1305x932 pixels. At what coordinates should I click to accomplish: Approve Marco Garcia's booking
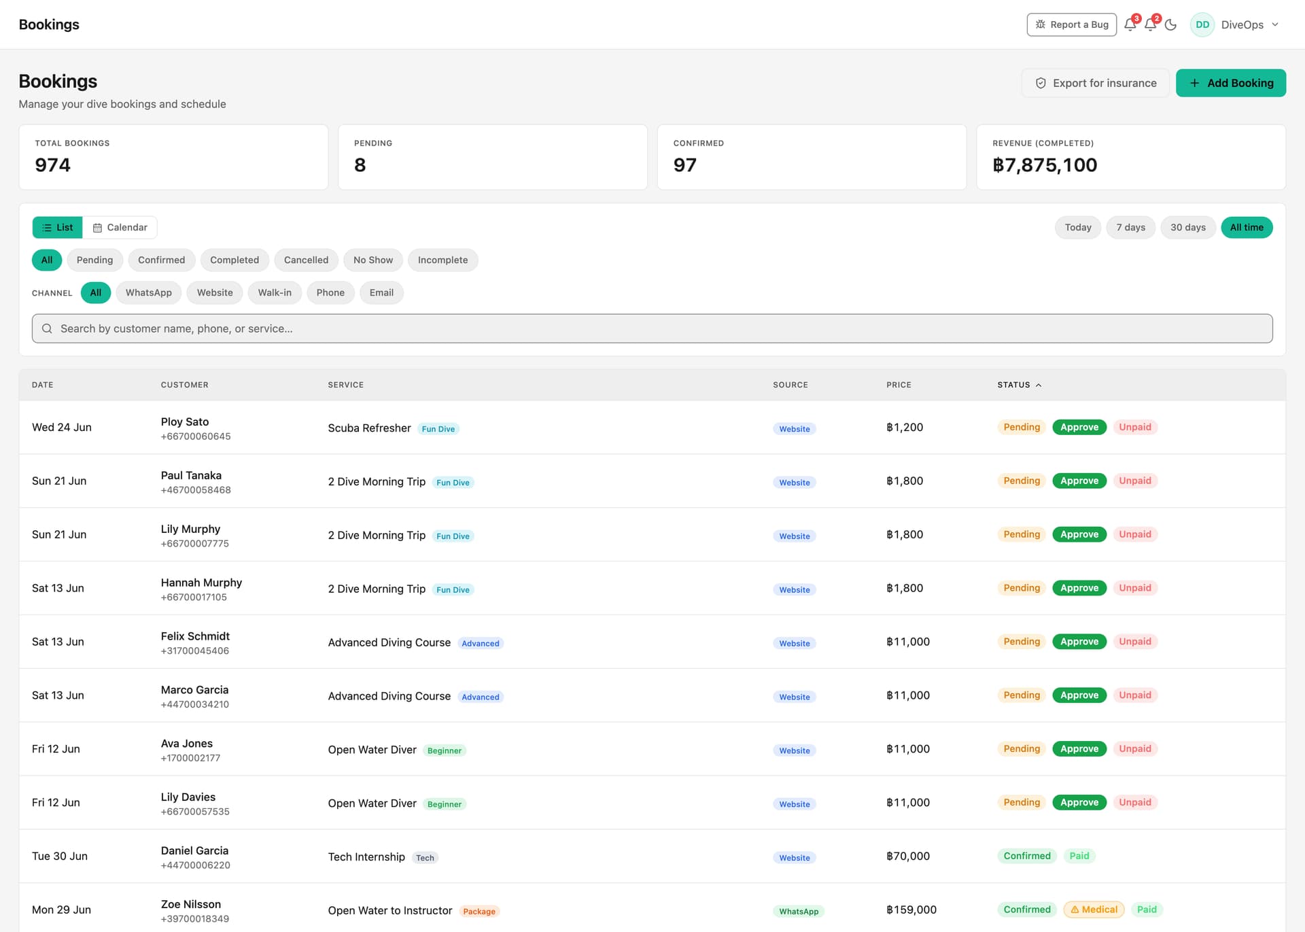[1079, 696]
